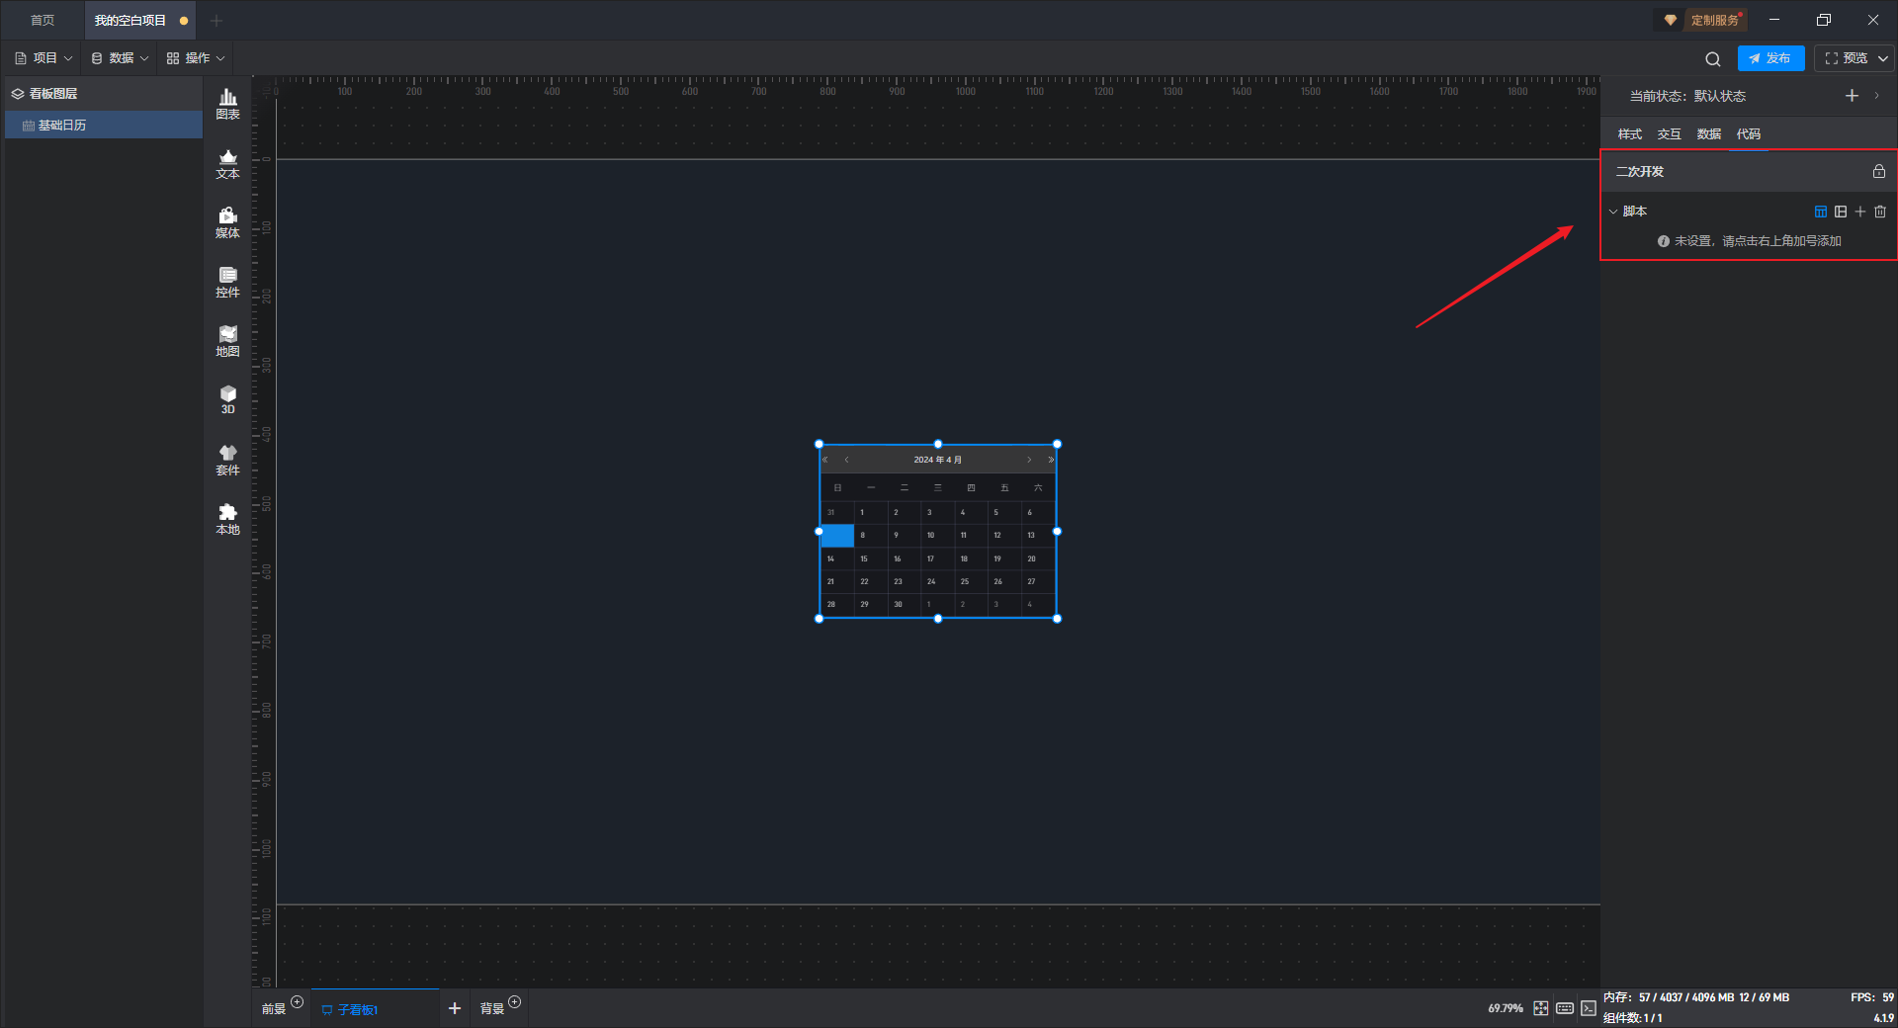This screenshot has width=1898, height=1028.
Task: Click the 前景 foreground button
Action: pos(274,1009)
